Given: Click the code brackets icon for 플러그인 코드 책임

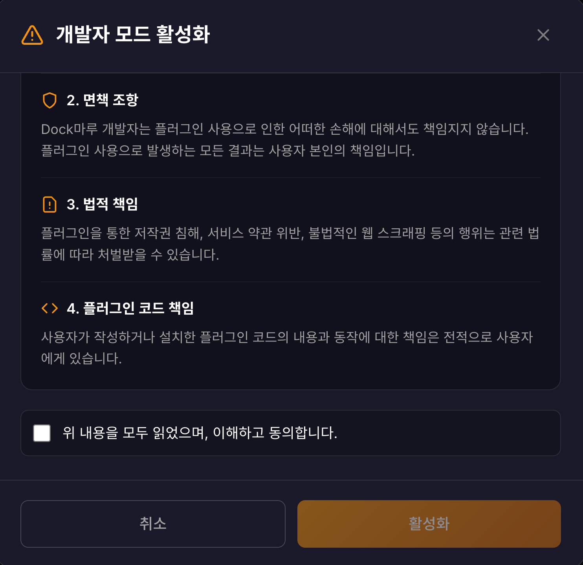Looking at the screenshot, I should point(49,308).
